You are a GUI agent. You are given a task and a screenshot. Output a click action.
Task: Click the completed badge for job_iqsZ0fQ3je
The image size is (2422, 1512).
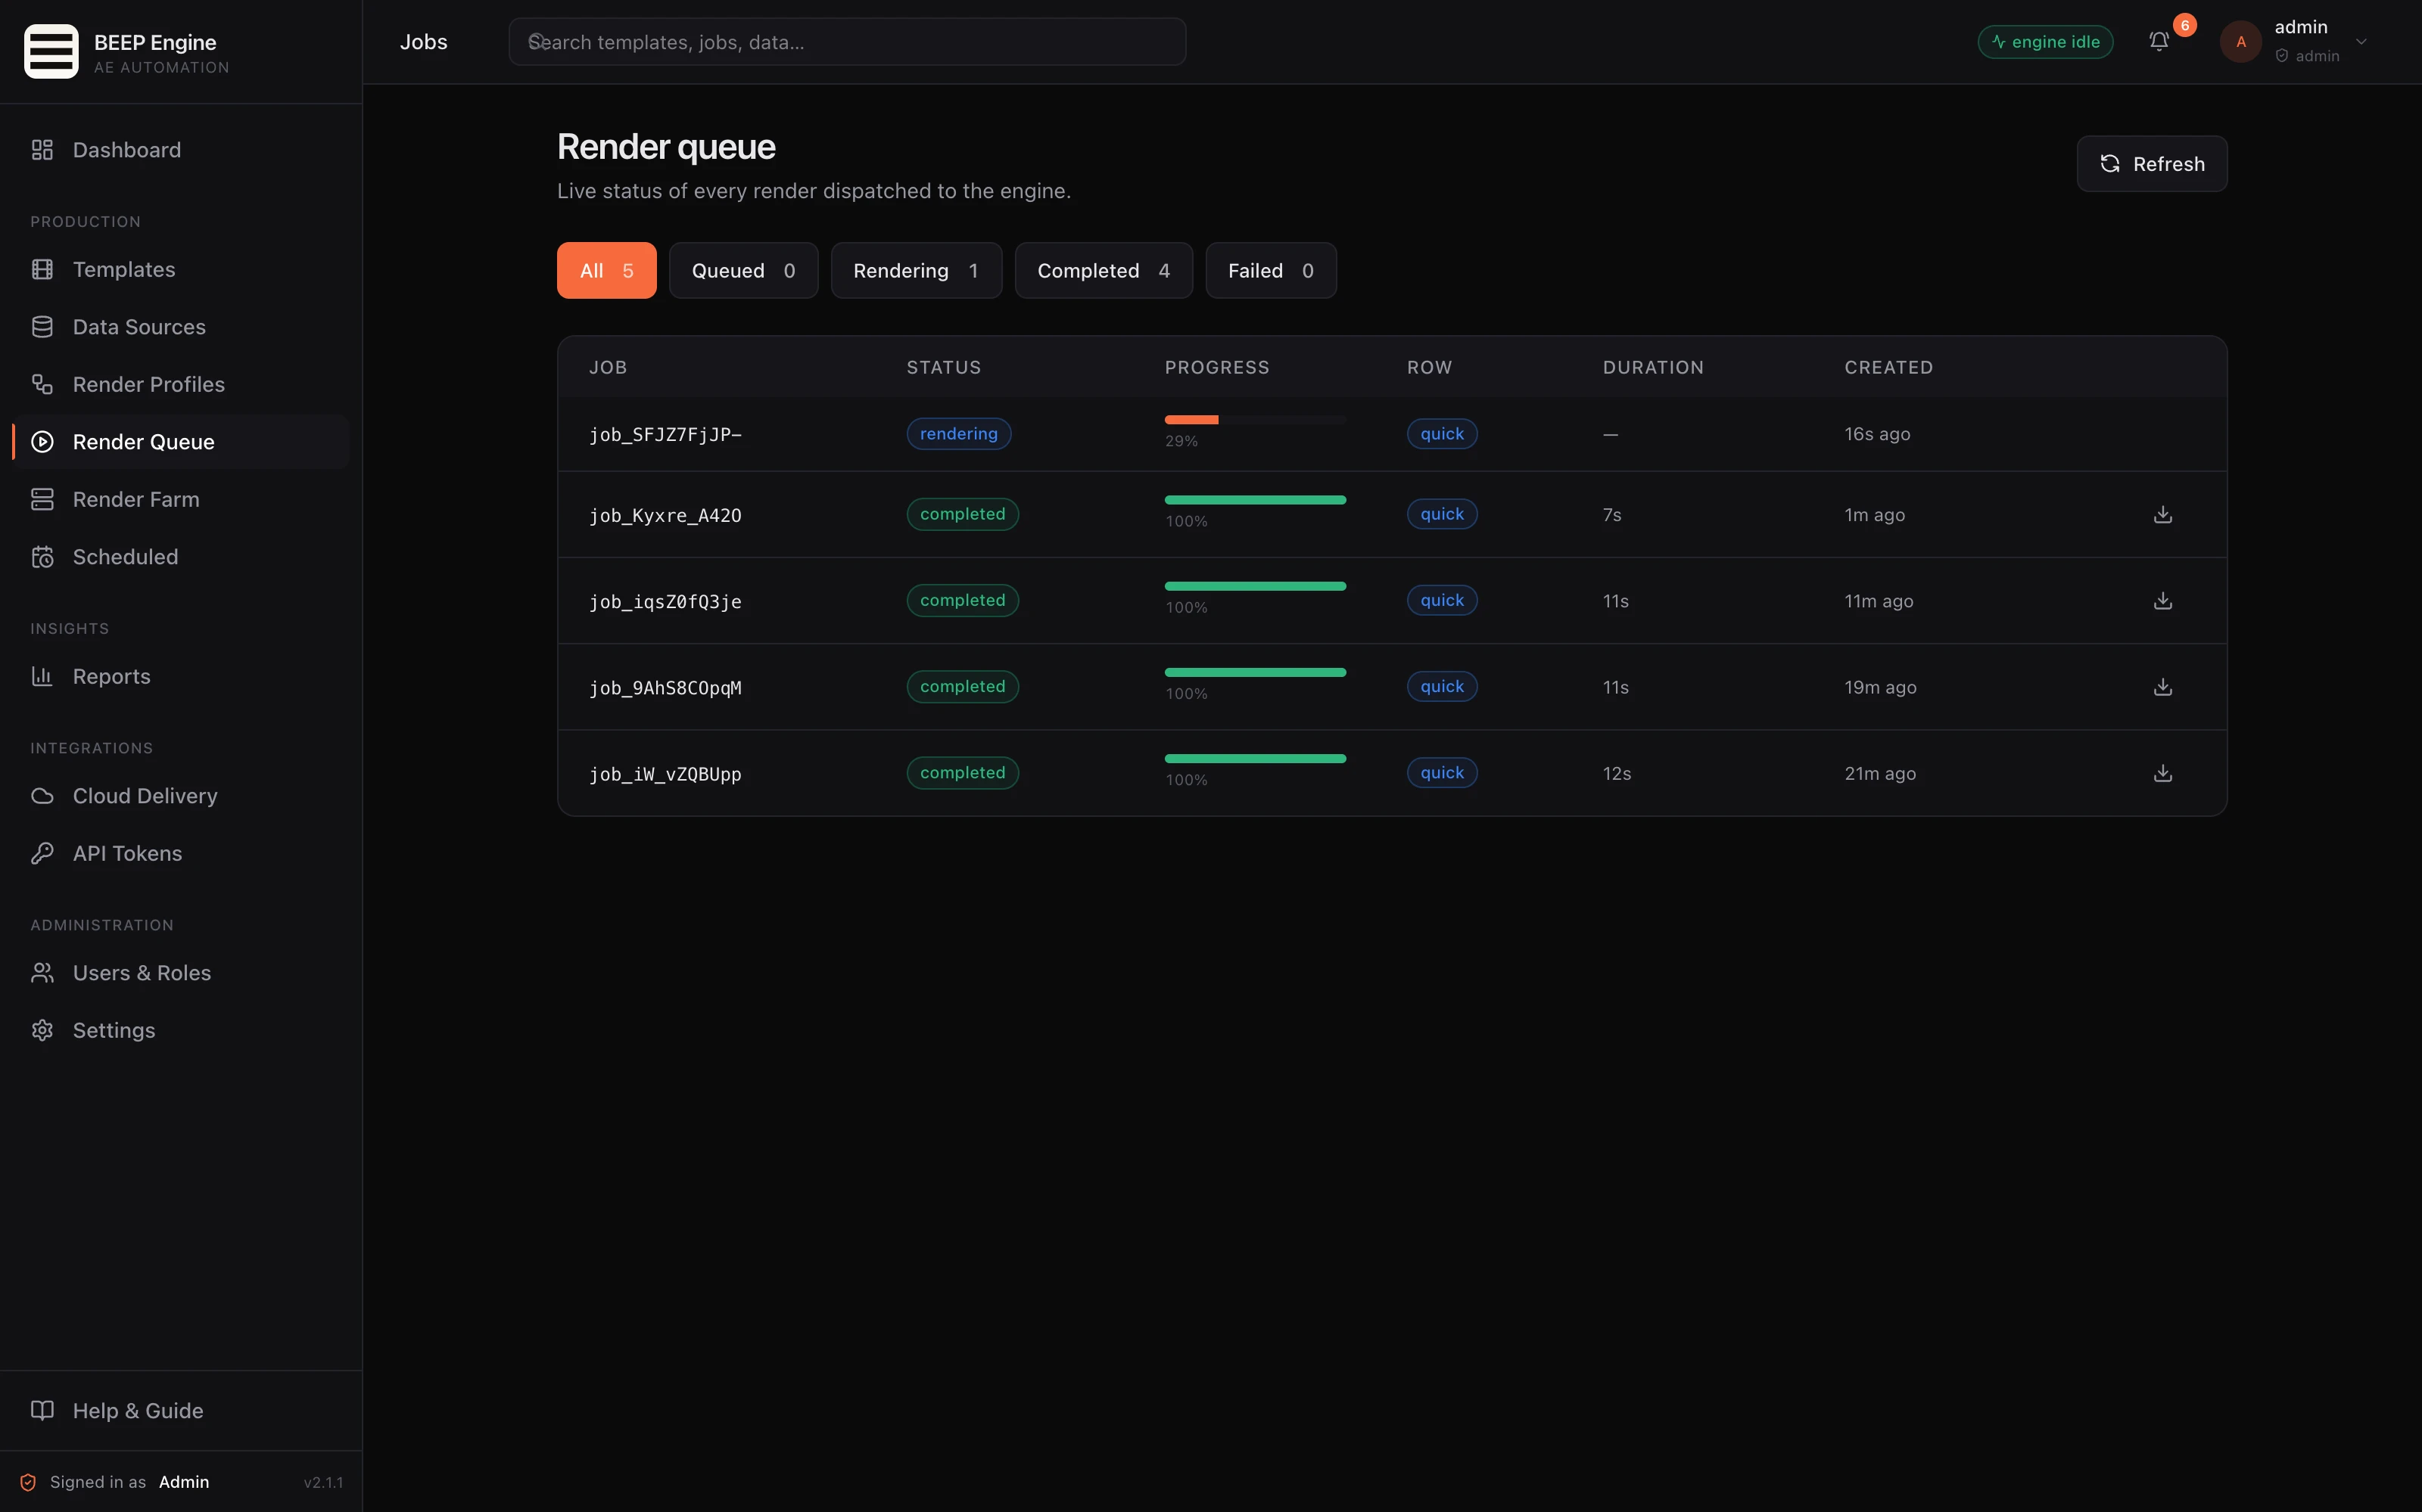point(963,600)
